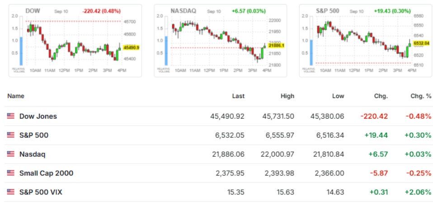Click yellow price tag 6532.04 on S&P chart
Image resolution: width=433 pixels, height=206 pixels.
coord(421,43)
